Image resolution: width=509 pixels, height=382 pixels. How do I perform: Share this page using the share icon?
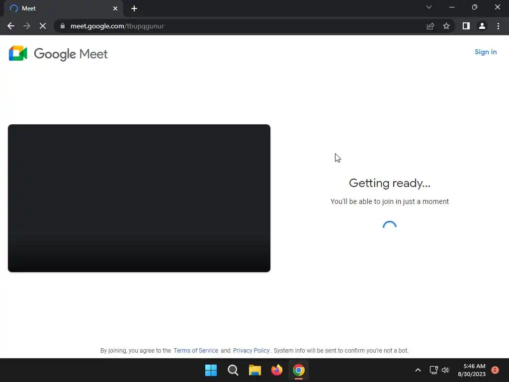(430, 26)
